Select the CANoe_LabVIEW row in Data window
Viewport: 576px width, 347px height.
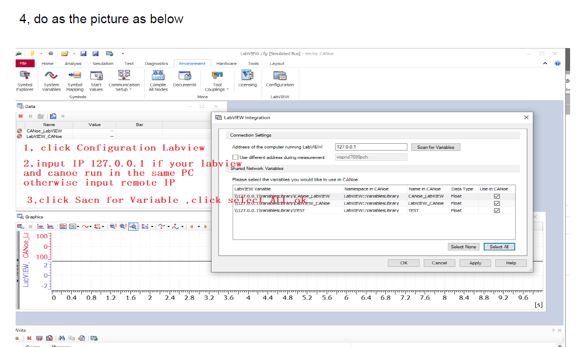(114, 131)
